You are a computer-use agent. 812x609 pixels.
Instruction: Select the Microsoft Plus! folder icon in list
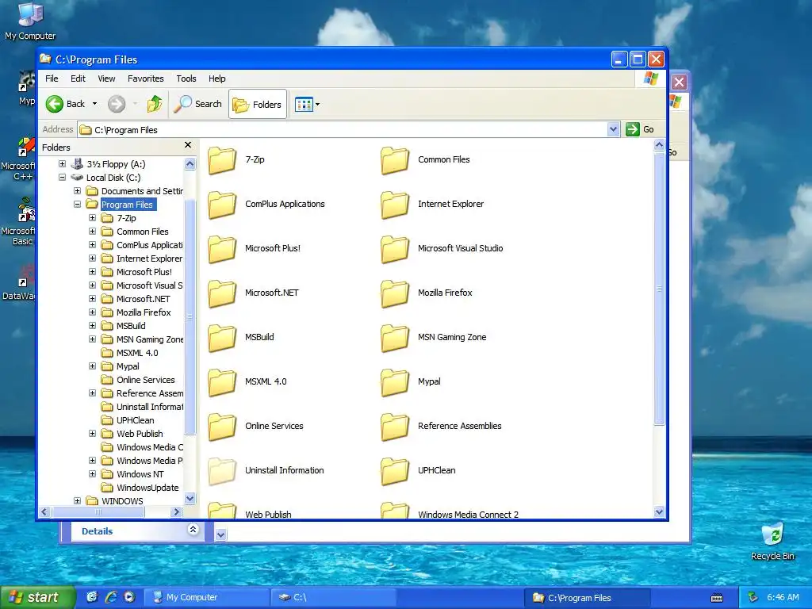pyautogui.click(x=222, y=248)
